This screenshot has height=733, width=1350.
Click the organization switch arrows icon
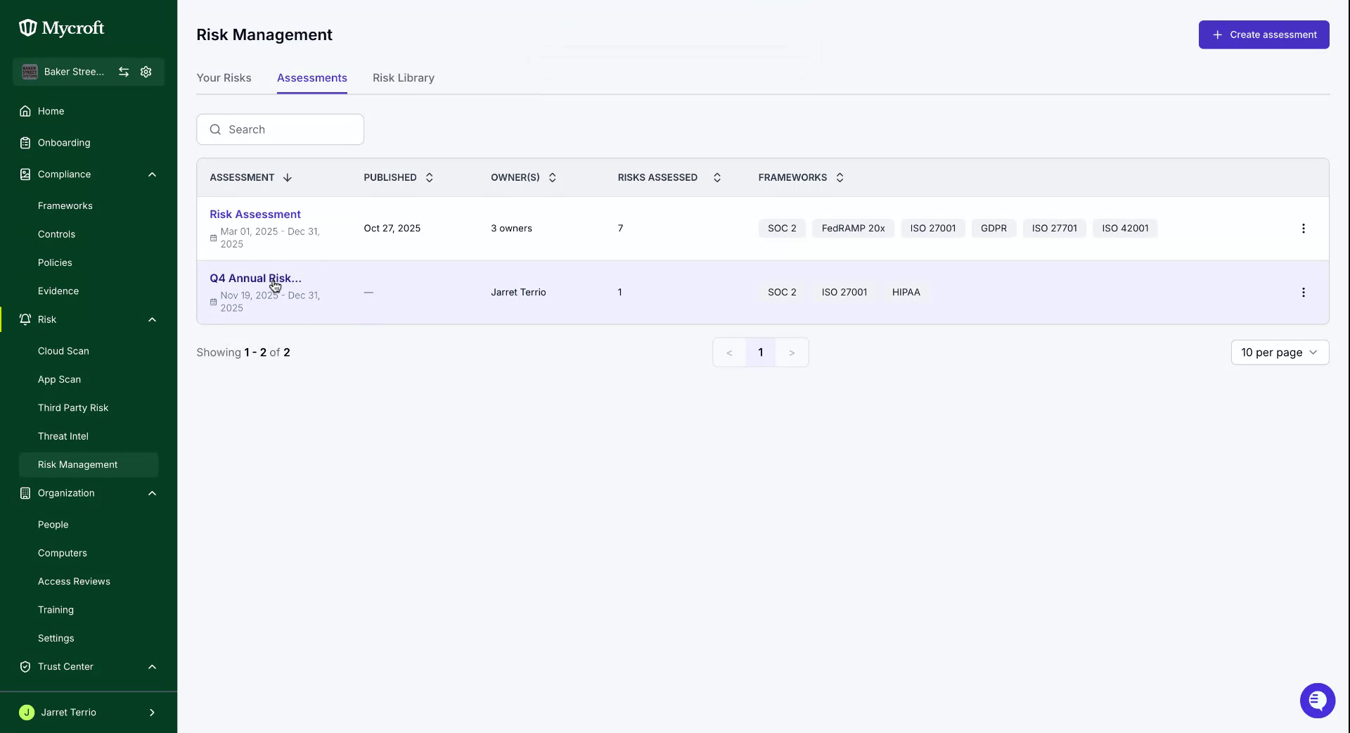(124, 72)
